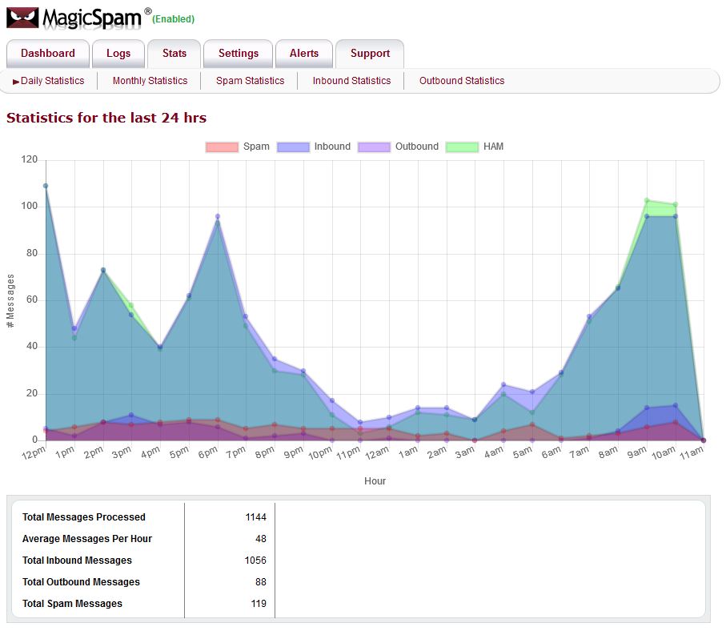Open the Monthly Statistics link
Image resolution: width=726 pixels, height=635 pixels.
(150, 81)
